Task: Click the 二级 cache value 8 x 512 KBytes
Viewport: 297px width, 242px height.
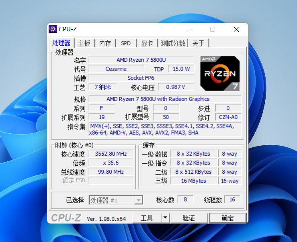Action: click(x=193, y=172)
